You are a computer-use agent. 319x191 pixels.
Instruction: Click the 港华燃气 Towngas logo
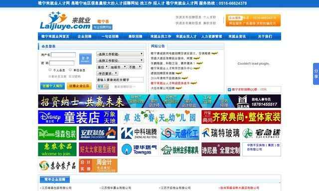point(139,149)
